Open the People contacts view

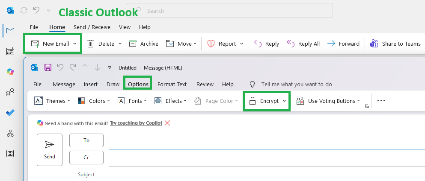click(10, 93)
